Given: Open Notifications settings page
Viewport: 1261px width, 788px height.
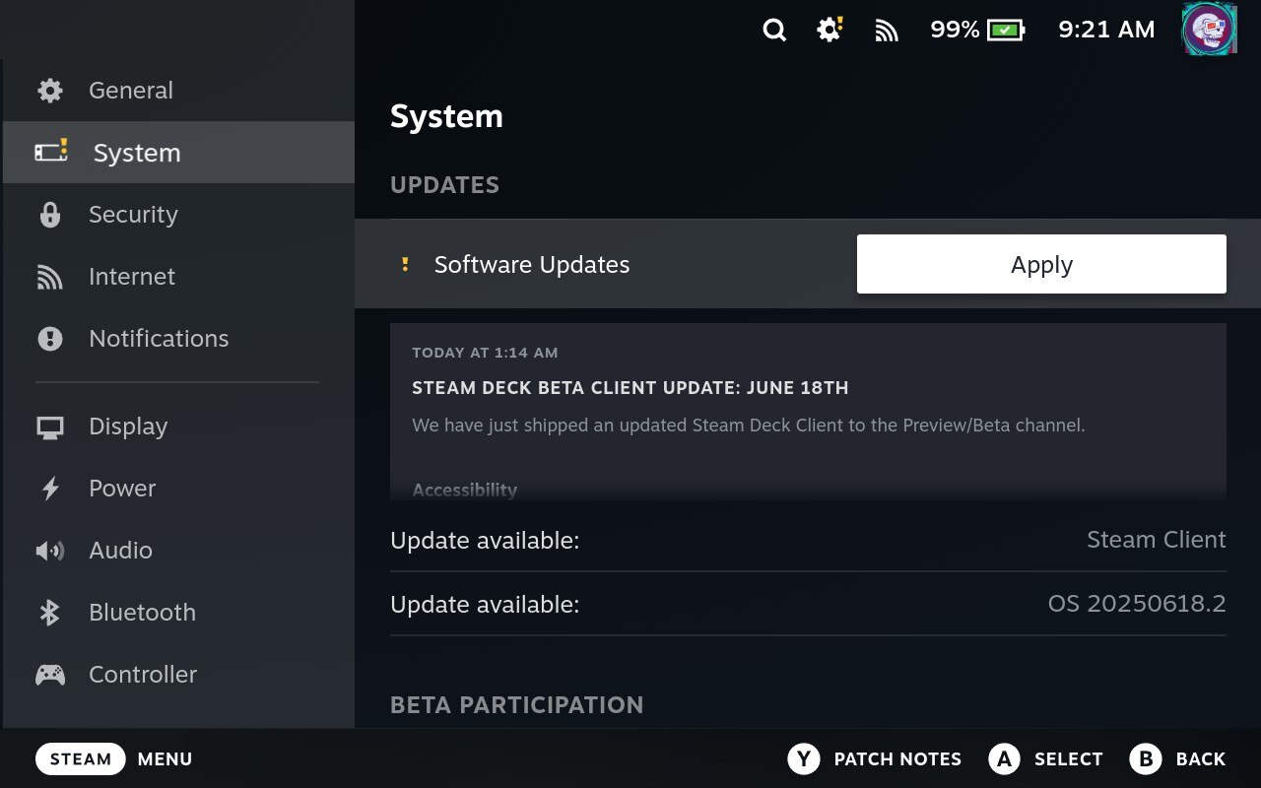Looking at the screenshot, I should point(158,339).
